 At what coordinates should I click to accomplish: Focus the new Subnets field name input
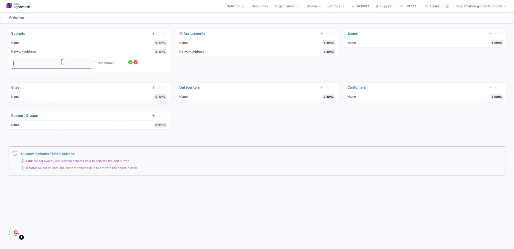51,63
